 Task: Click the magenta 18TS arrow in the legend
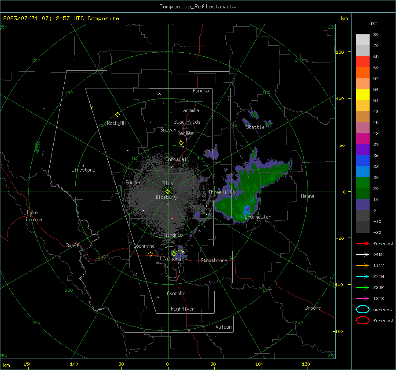click(x=363, y=299)
